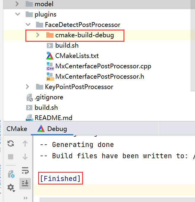The height and width of the screenshot is (202, 195).
Task: Collapse the plugins folder
Action: (18, 14)
